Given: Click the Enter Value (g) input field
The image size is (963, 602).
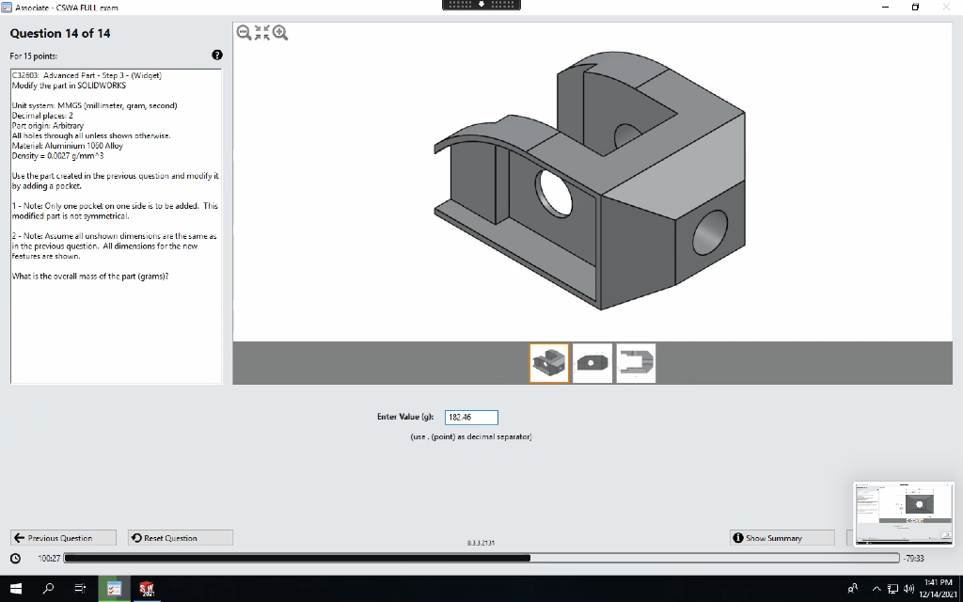Looking at the screenshot, I should [x=471, y=417].
